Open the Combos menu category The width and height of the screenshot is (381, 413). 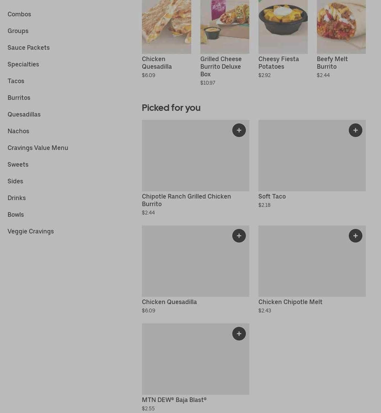point(19,14)
